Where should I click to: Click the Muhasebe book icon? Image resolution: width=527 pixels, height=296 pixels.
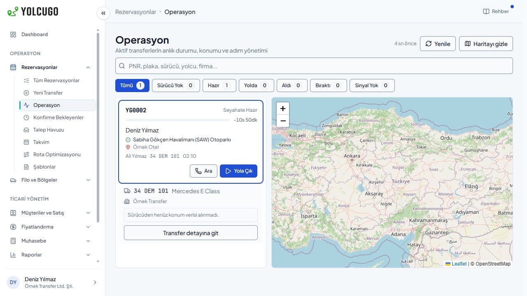tap(13, 241)
